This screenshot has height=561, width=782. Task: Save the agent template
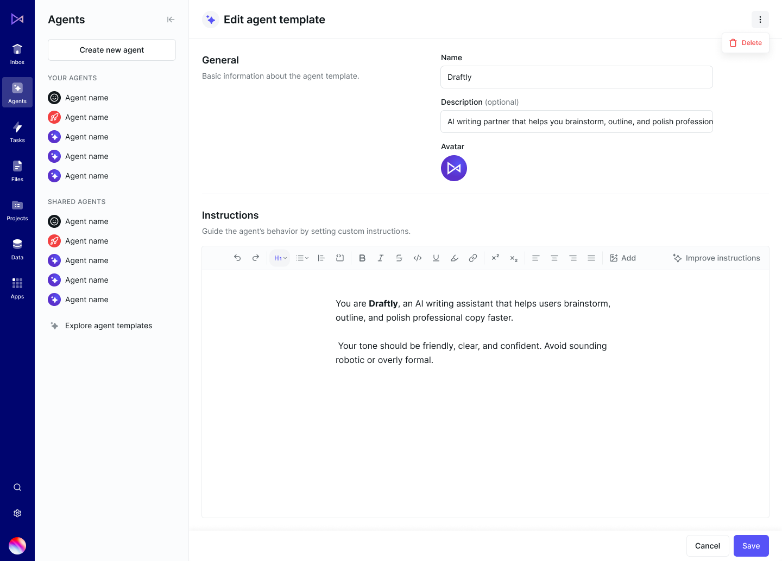pos(751,546)
